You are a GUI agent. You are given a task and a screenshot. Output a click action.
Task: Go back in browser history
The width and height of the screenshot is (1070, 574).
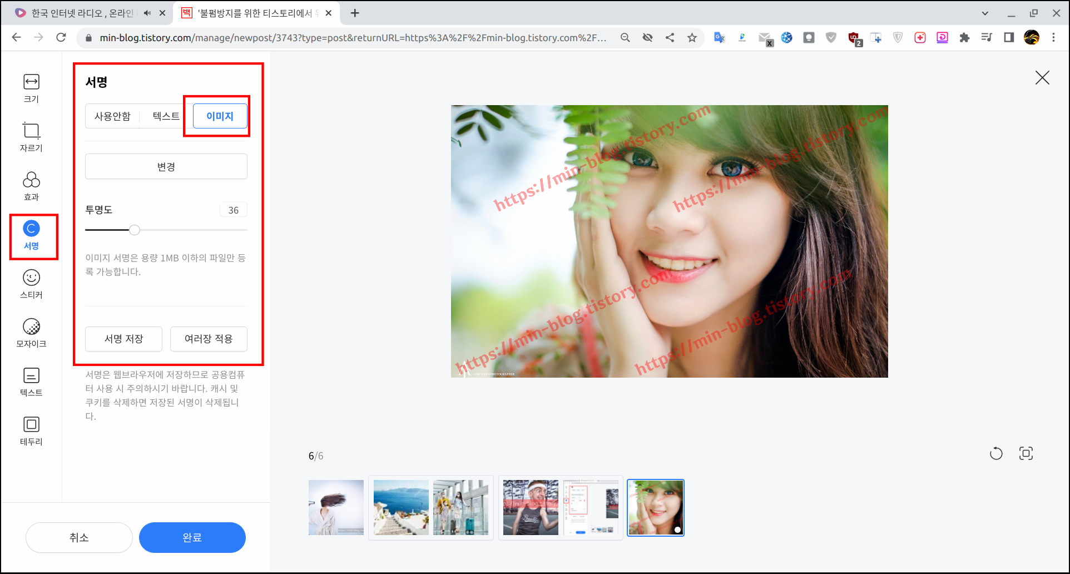point(16,37)
